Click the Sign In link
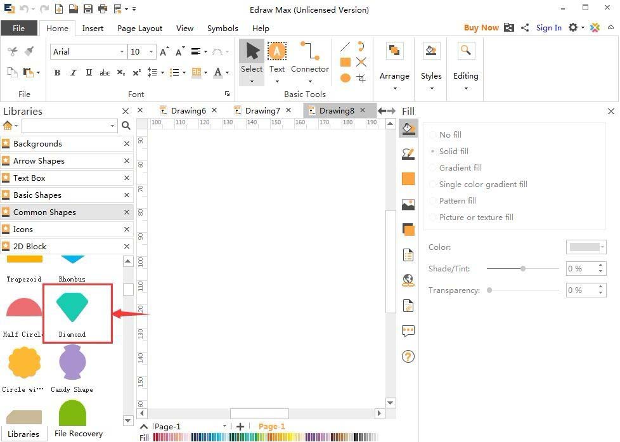 (x=549, y=28)
